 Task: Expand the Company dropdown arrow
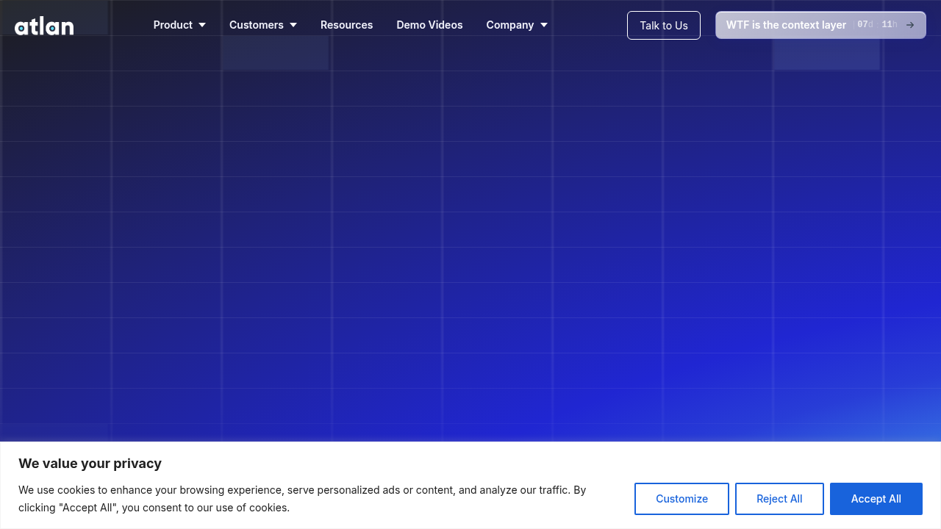(x=544, y=25)
